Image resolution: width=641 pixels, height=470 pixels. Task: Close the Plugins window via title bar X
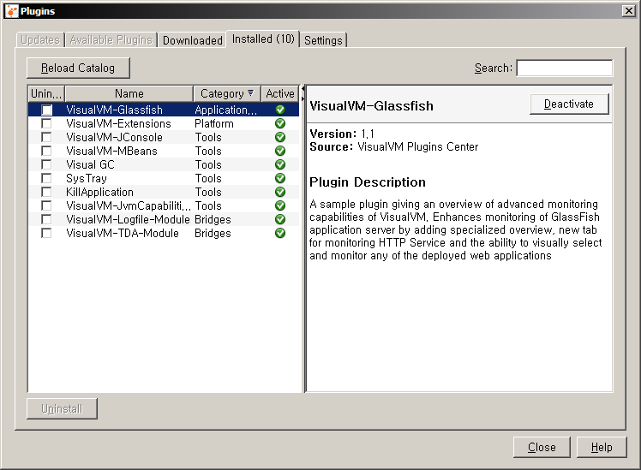click(x=629, y=10)
